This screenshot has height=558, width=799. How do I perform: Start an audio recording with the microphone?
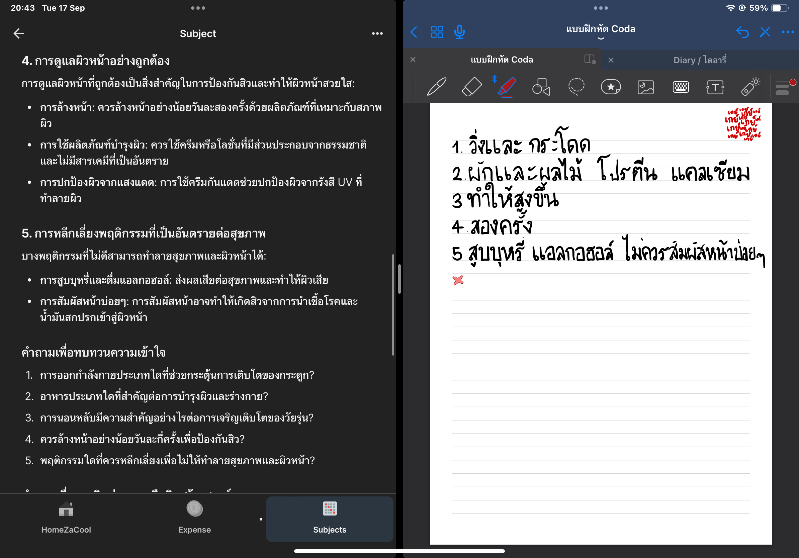459,32
